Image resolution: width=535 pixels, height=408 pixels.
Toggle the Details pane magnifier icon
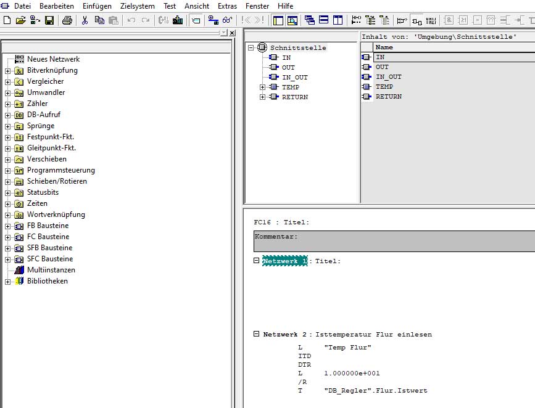point(292,20)
